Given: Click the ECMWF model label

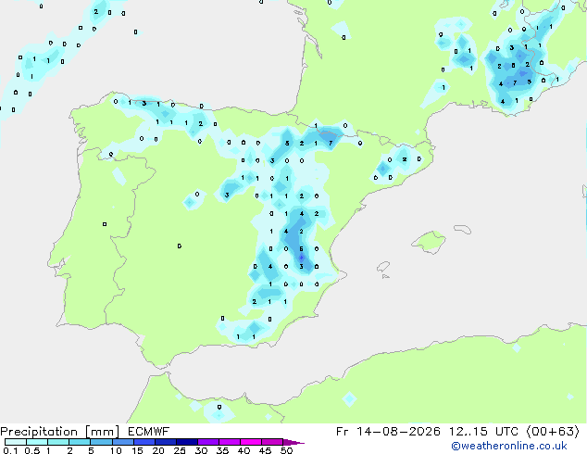Looking at the screenshot, I should point(149,432).
